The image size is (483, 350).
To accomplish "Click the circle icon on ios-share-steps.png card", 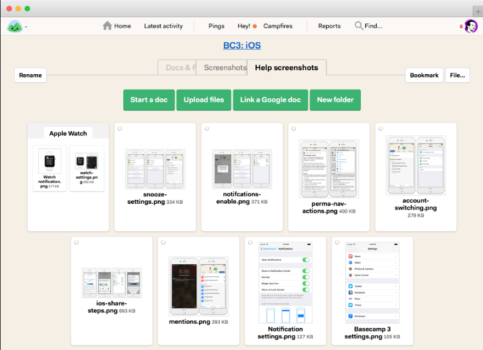I will 77,243.
